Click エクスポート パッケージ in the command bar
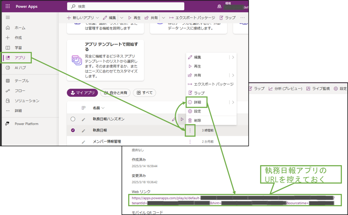The width and height of the screenshot is (348, 215). point(192,18)
